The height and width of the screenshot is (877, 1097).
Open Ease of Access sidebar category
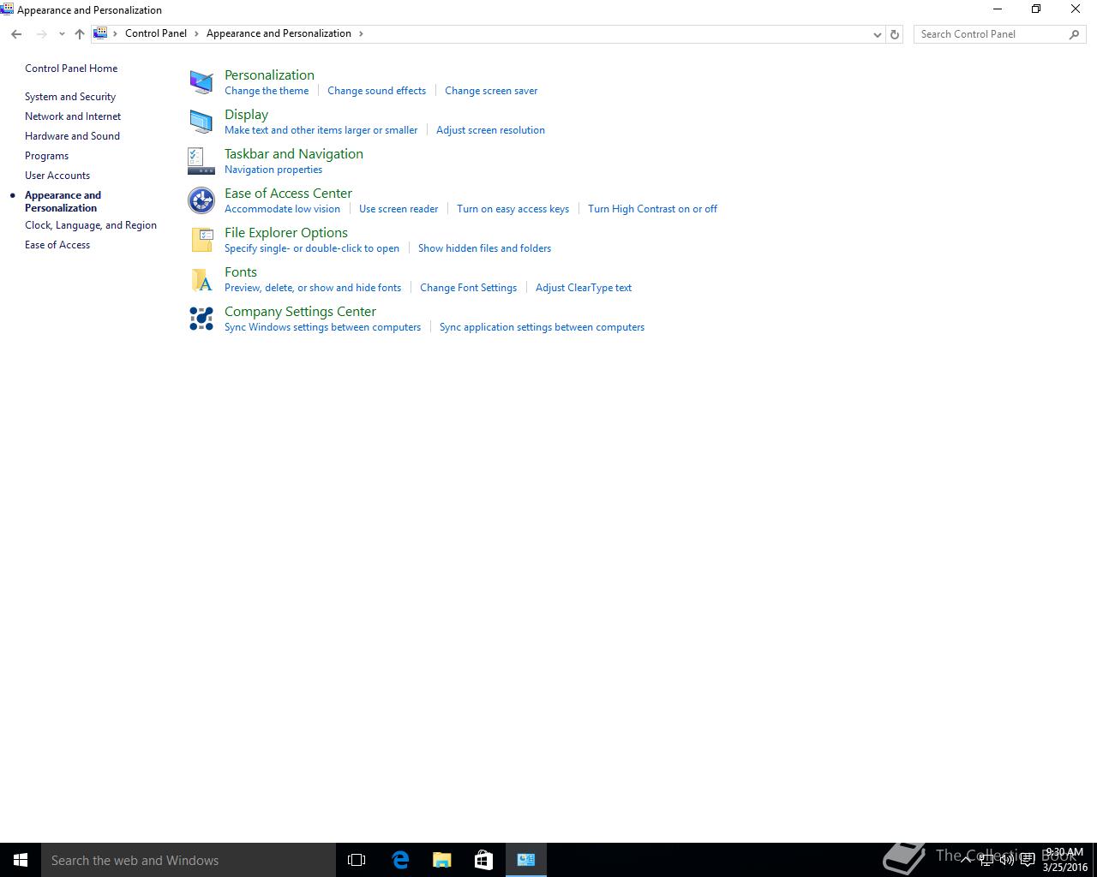pyautogui.click(x=57, y=245)
